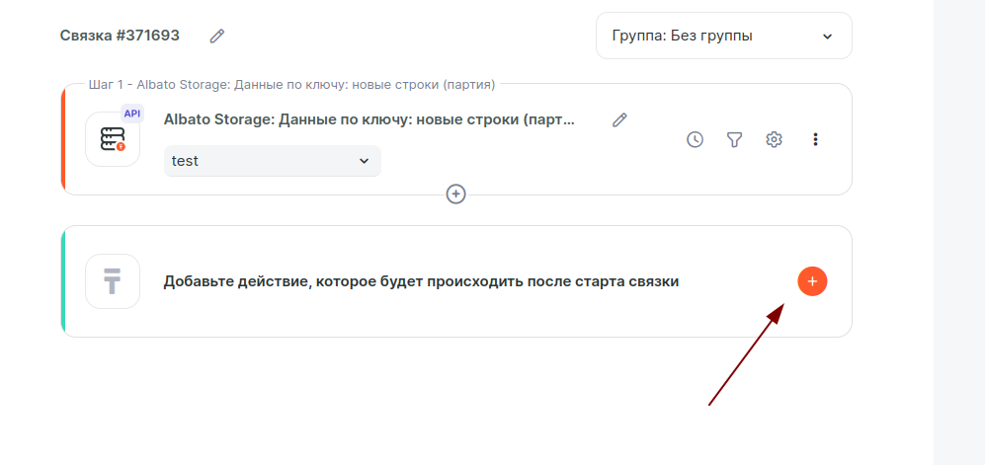Edit step 1 name via pencil icon
The width and height of the screenshot is (985, 465).
[x=619, y=119]
